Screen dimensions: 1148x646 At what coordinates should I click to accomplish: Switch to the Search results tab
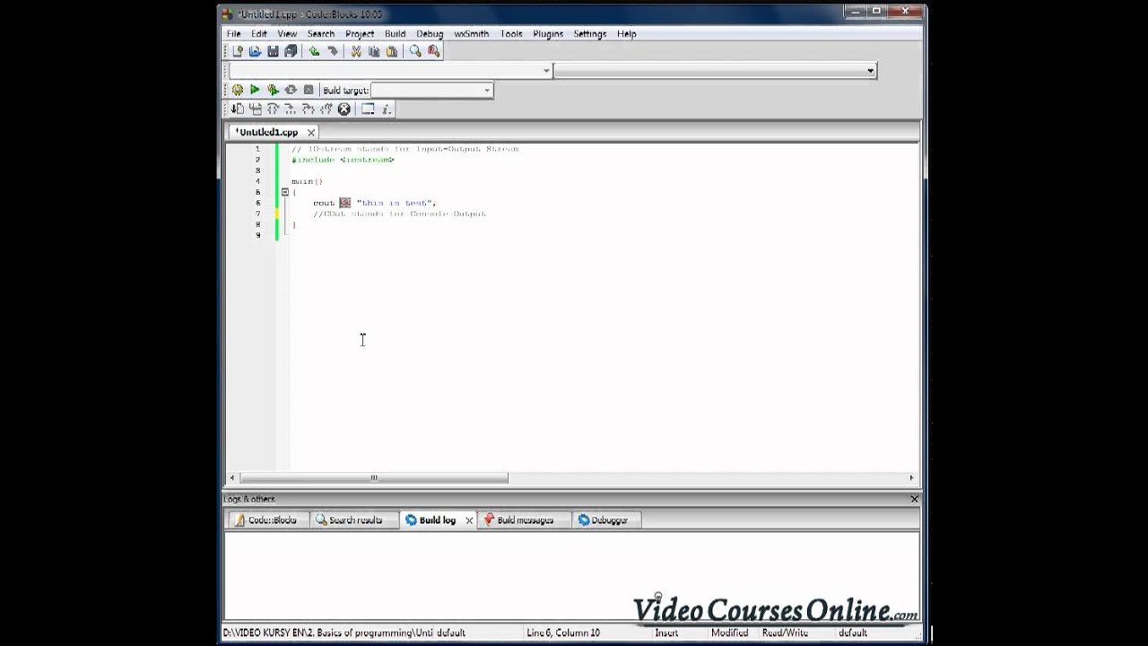354,520
